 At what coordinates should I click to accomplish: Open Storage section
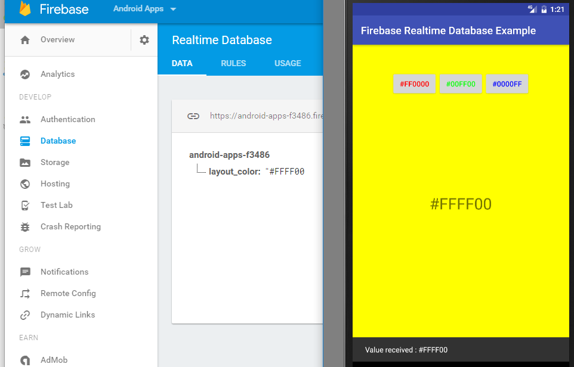tap(55, 162)
